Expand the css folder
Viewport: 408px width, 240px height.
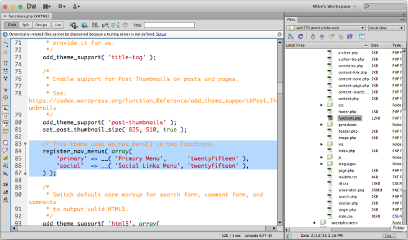pos(321,105)
